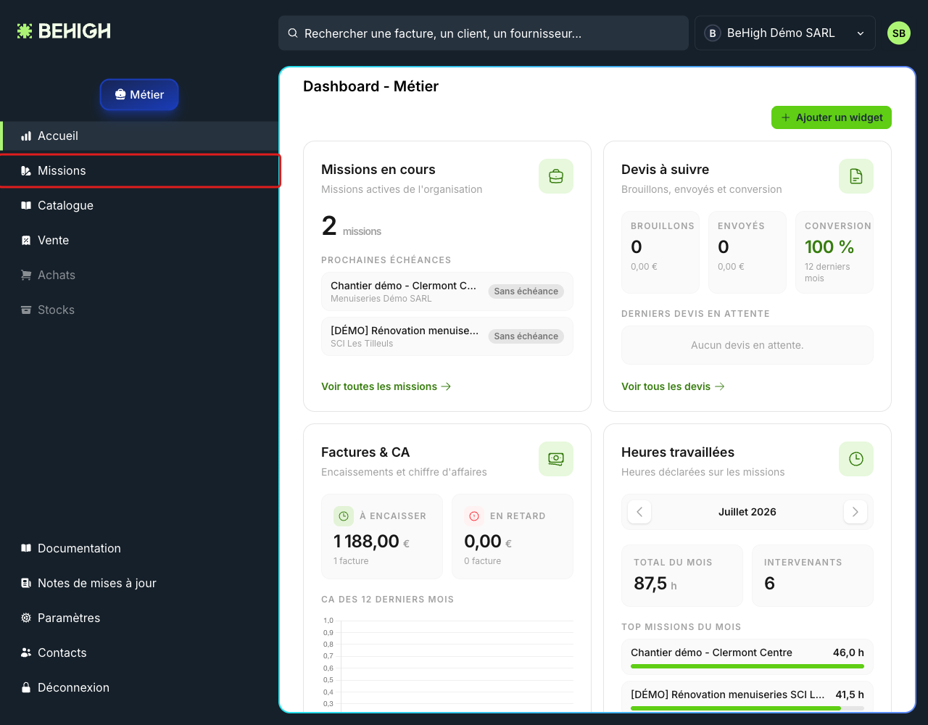Click Chantier démo - Clermont Centre progress bar

[747, 666]
